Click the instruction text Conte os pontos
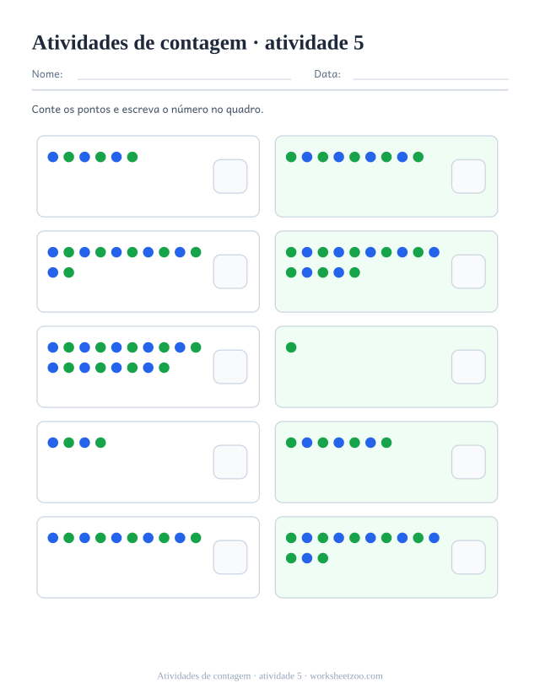Viewport: 540px width, 699px height. tap(71, 110)
